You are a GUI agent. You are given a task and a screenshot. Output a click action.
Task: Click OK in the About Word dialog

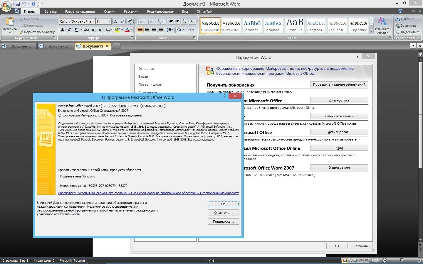pos(223,204)
